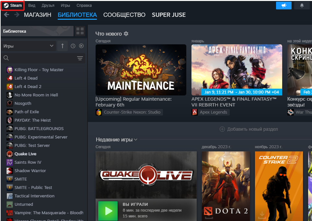Image resolution: width=312 pixels, height=221 pixels.
Task: Click the Counter-Strike Nexon: Studio label
Action: click(132, 112)
